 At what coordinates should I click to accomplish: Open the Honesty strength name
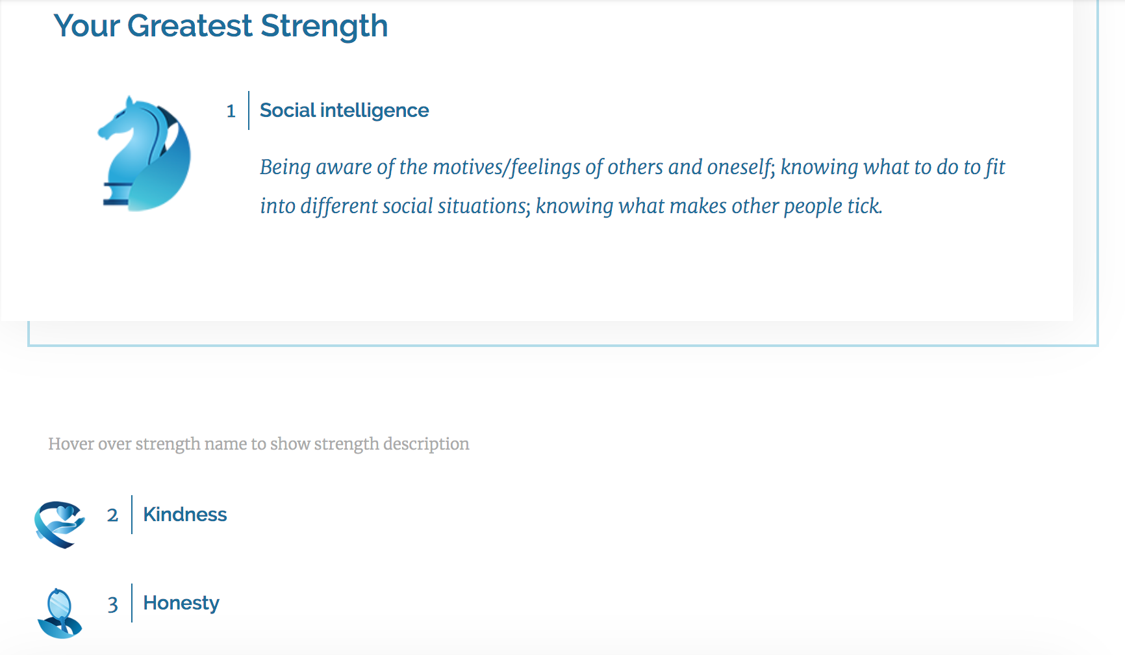181,604
